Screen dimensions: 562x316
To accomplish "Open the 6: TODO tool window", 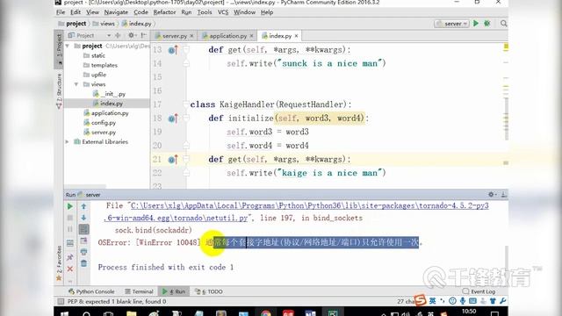I will point(209,291).
